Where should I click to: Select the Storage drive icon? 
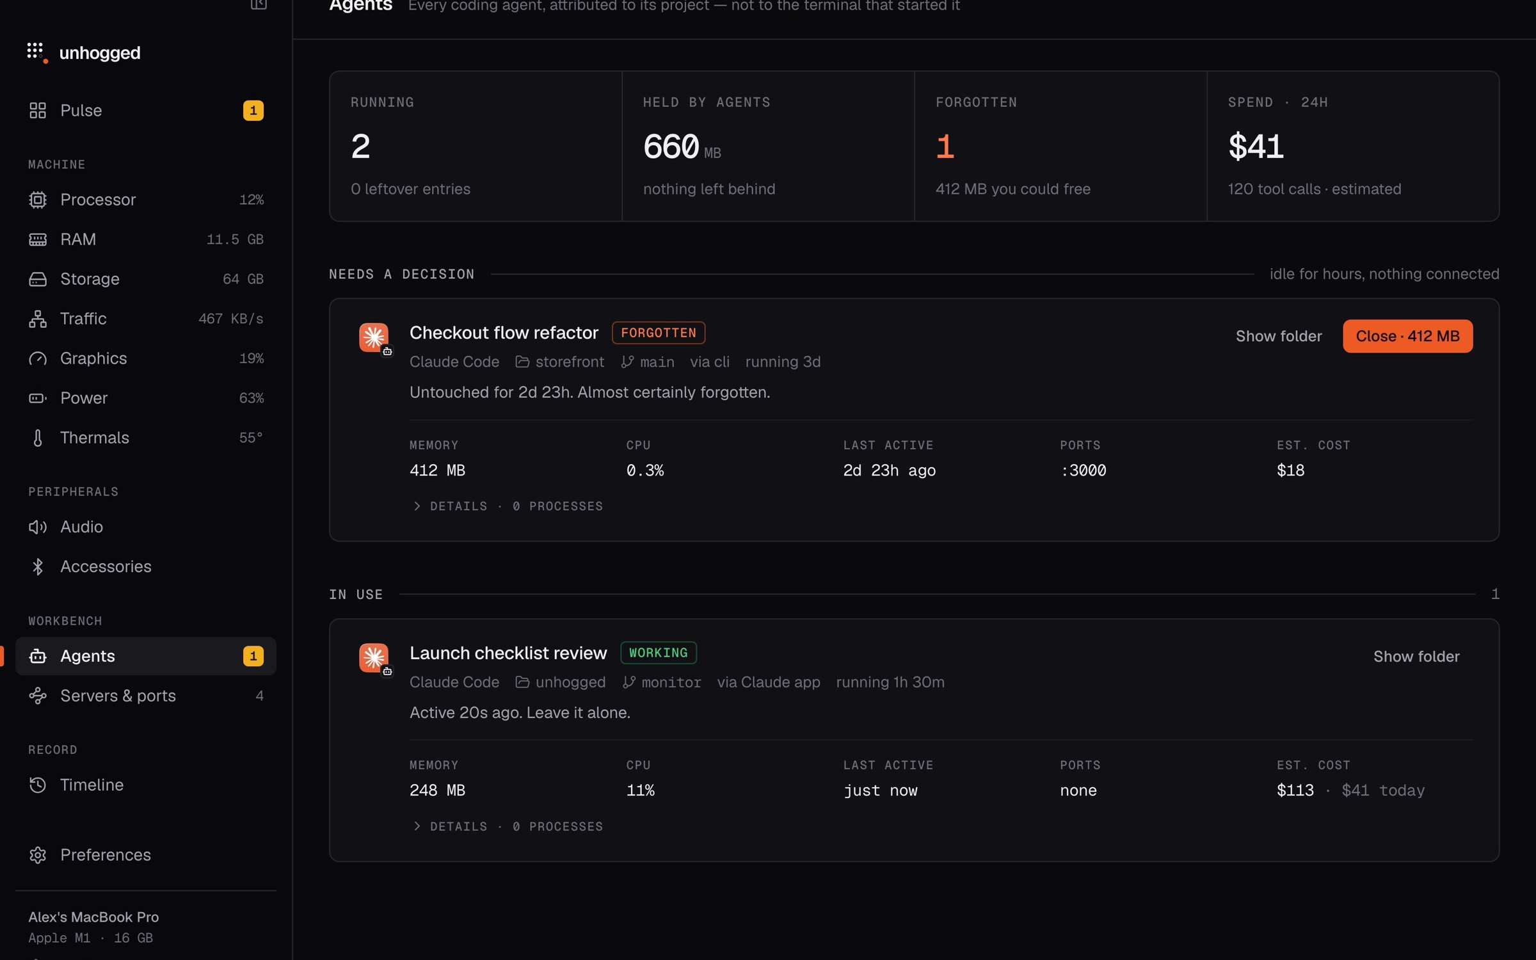click(38, 279)
